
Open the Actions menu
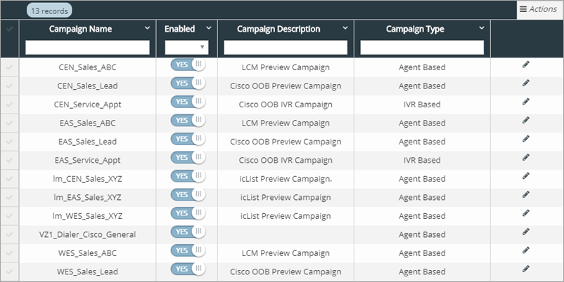[x=538, y=9]
